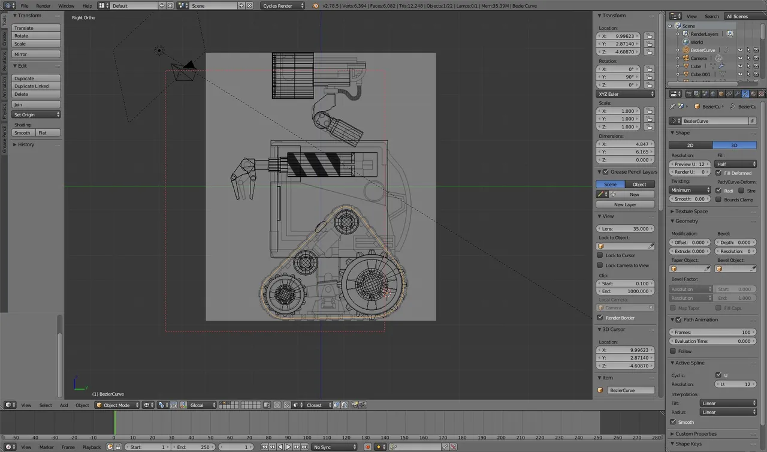This screenshot has height=452, width=767.
Task: Click the wrench icon next to Cube
Action: pos(721,67)
